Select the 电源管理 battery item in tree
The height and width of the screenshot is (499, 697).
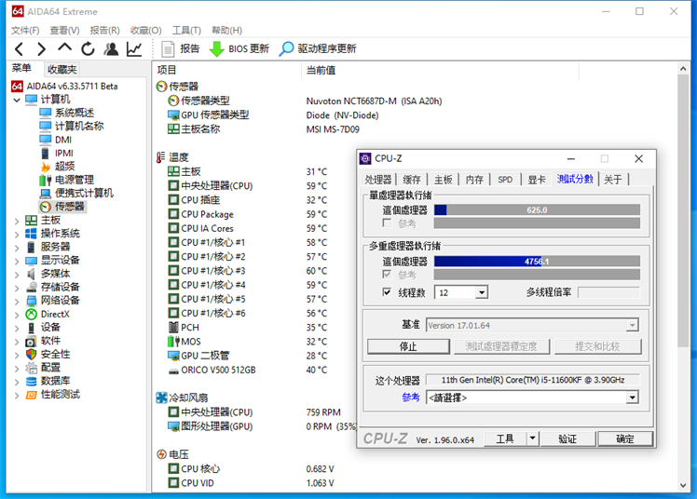tap(46, 180)
